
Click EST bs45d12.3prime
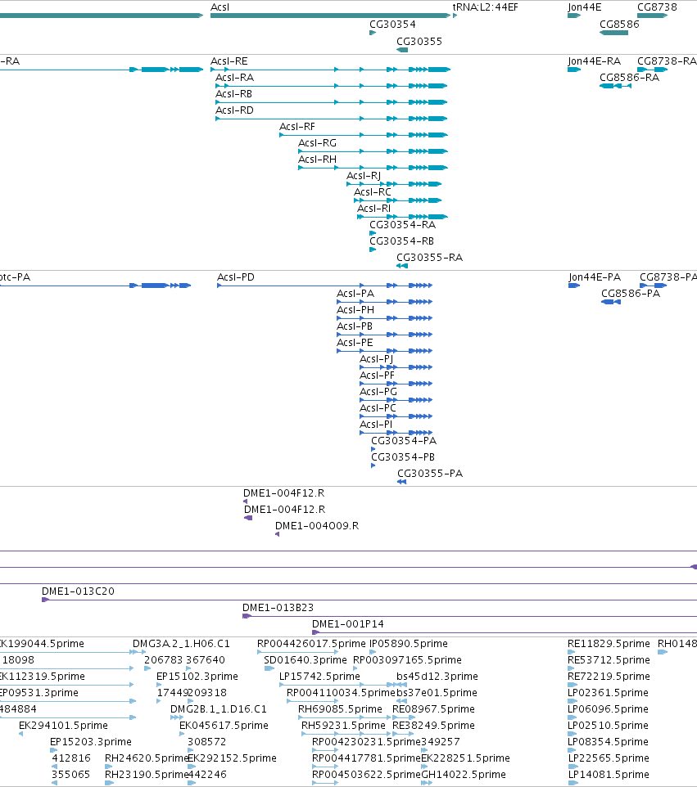(x=437, y=676)
